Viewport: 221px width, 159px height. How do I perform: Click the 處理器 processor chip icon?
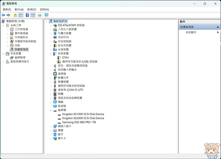point(55,74)
